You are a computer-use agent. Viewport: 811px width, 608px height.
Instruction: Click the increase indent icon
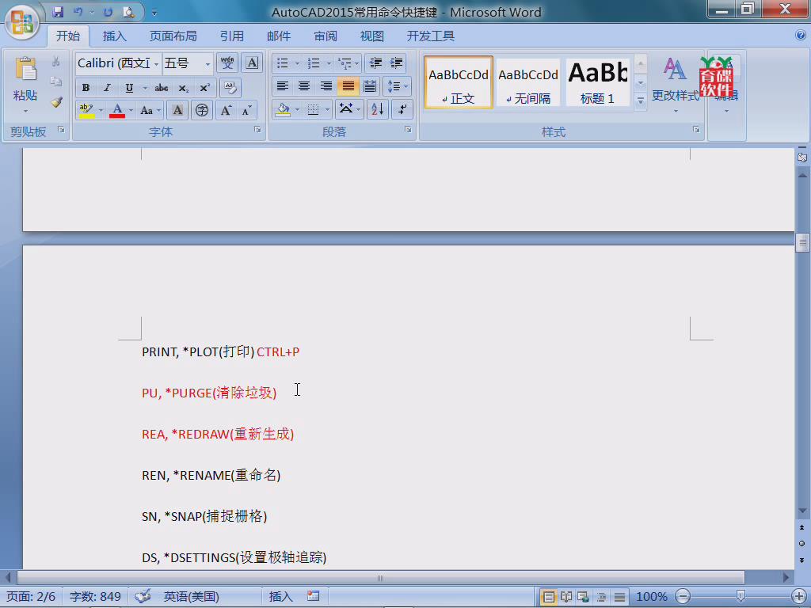pos(396,63)
